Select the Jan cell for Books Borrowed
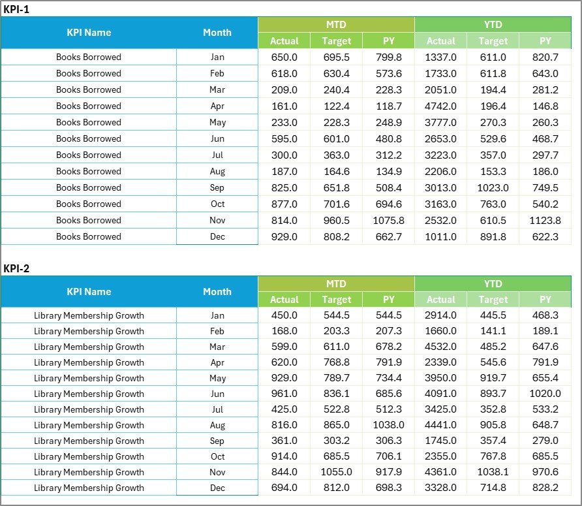Viewport: 582px width, 506px height. click(217, 57)
